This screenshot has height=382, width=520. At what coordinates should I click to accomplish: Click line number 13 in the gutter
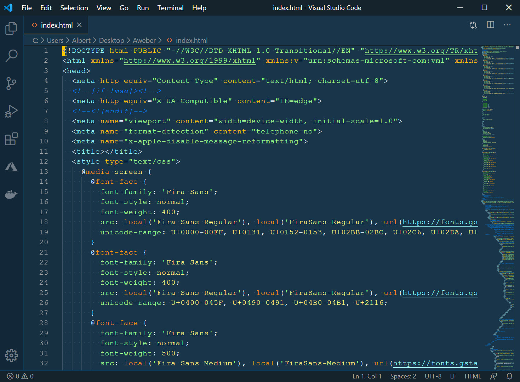(x=44, y=172)
